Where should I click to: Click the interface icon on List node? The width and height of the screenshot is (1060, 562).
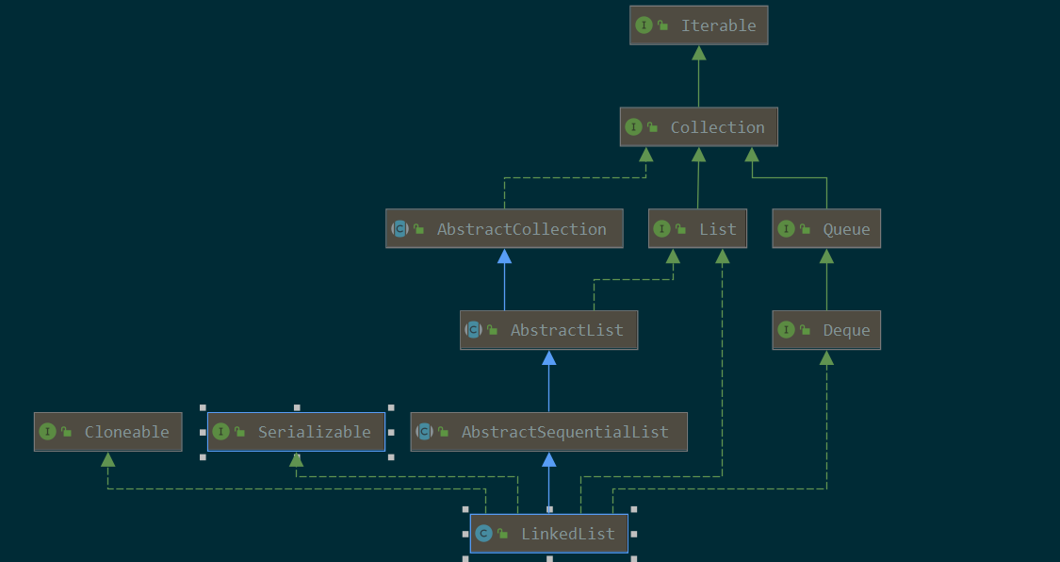tap(661, 228)
